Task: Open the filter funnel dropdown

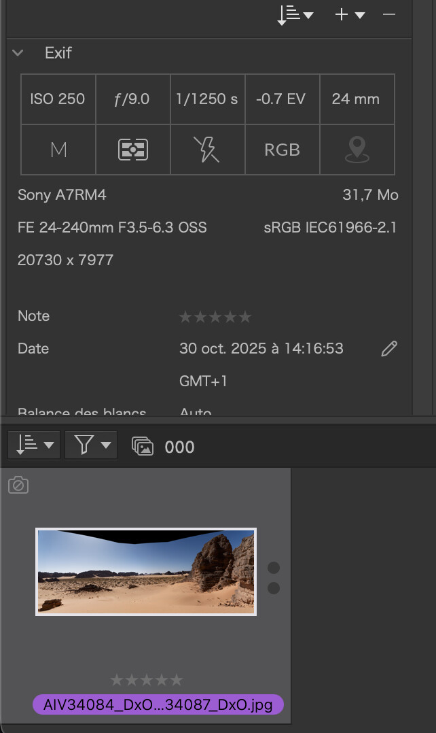Action: tap(91, 445)
